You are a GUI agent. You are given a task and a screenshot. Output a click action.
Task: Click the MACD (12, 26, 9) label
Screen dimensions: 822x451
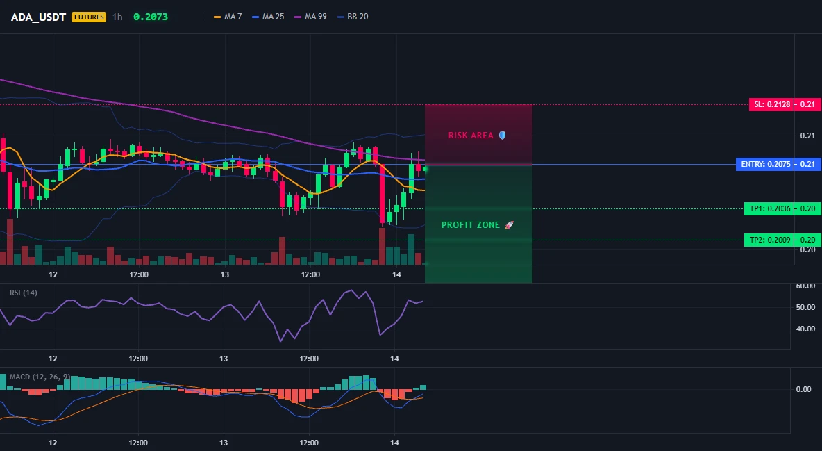(x=40, y=377)
